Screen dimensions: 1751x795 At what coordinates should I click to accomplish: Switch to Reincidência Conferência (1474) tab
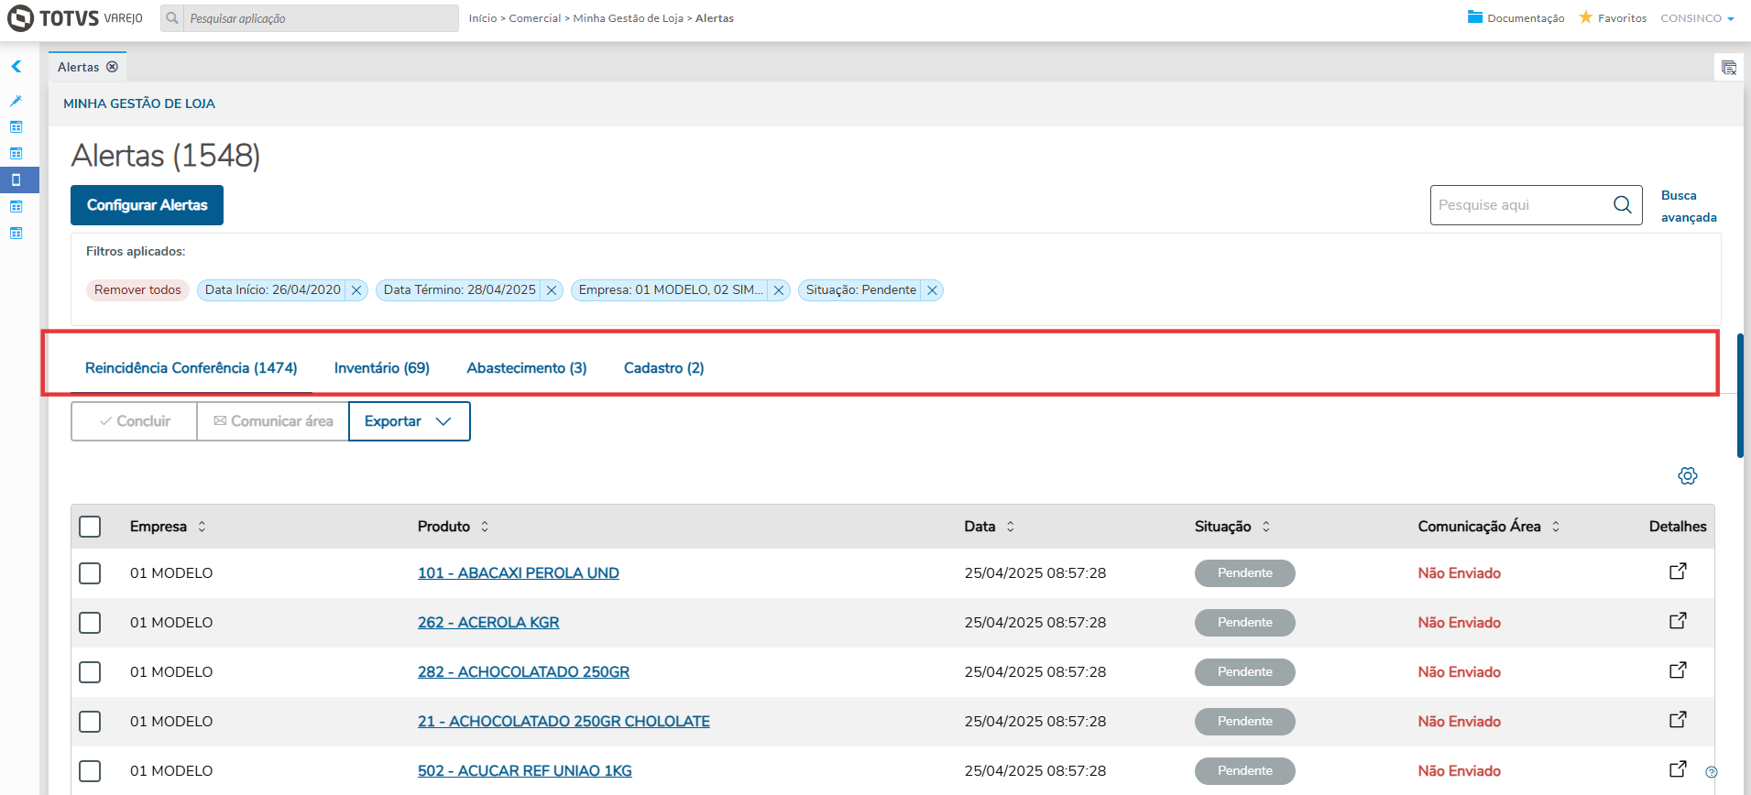[x=192, y=368]
